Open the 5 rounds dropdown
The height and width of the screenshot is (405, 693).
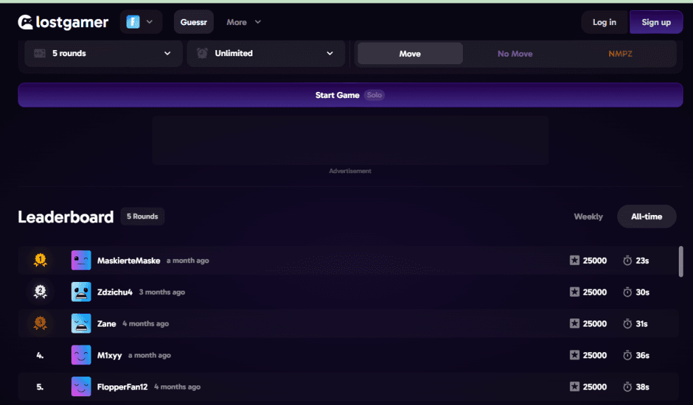click(103, 53)
